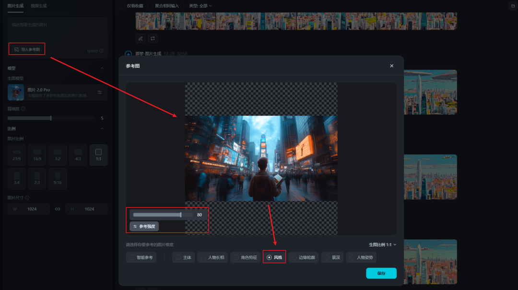Click the prompt input field in the left panel
Viewport: 518px width, 290px height.
57,29
